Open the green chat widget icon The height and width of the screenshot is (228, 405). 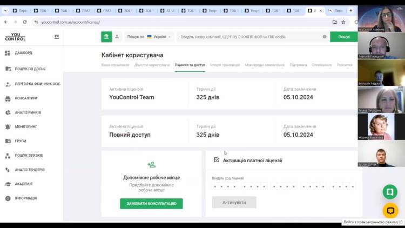tap(390, 192)
